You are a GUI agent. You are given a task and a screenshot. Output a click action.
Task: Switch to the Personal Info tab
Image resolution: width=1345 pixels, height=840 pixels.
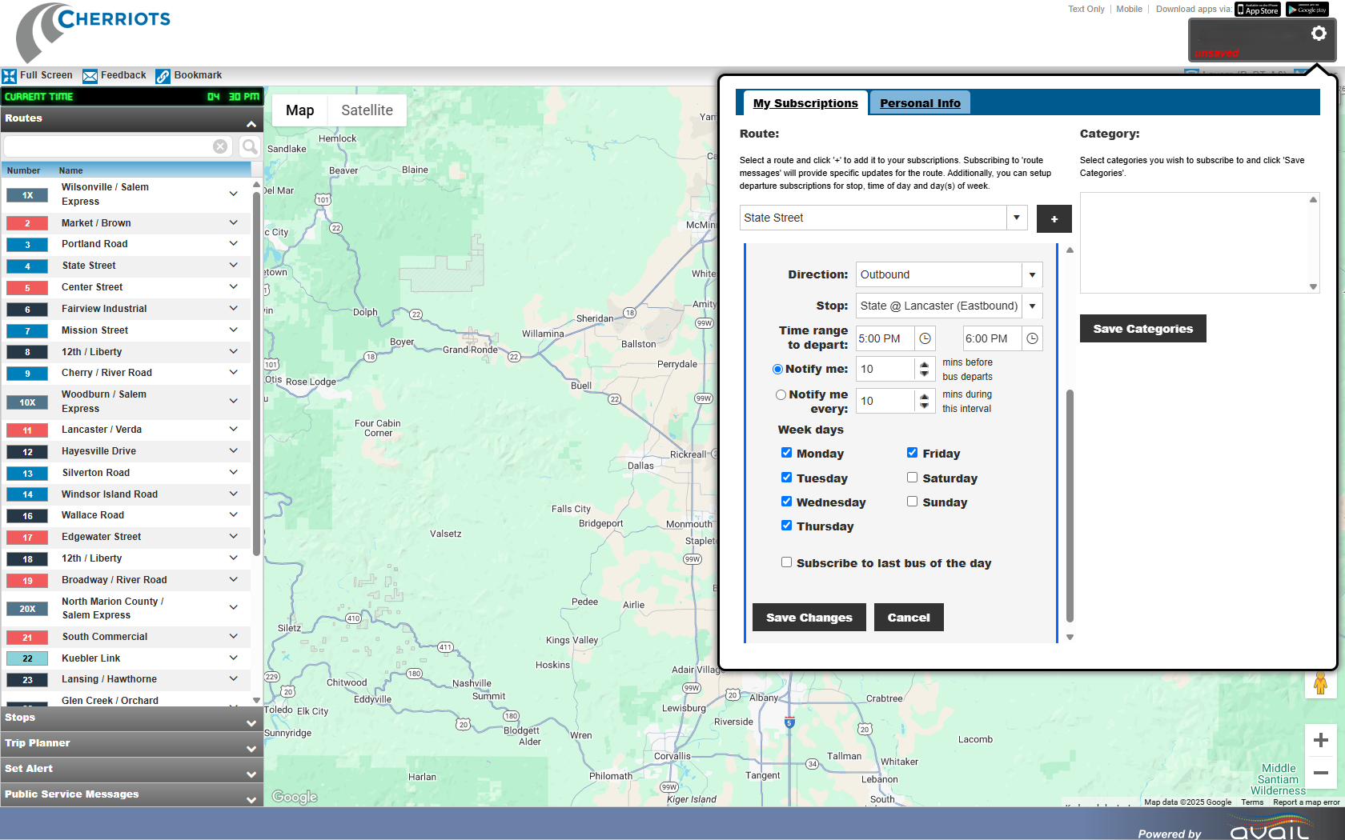coord(920,103)
